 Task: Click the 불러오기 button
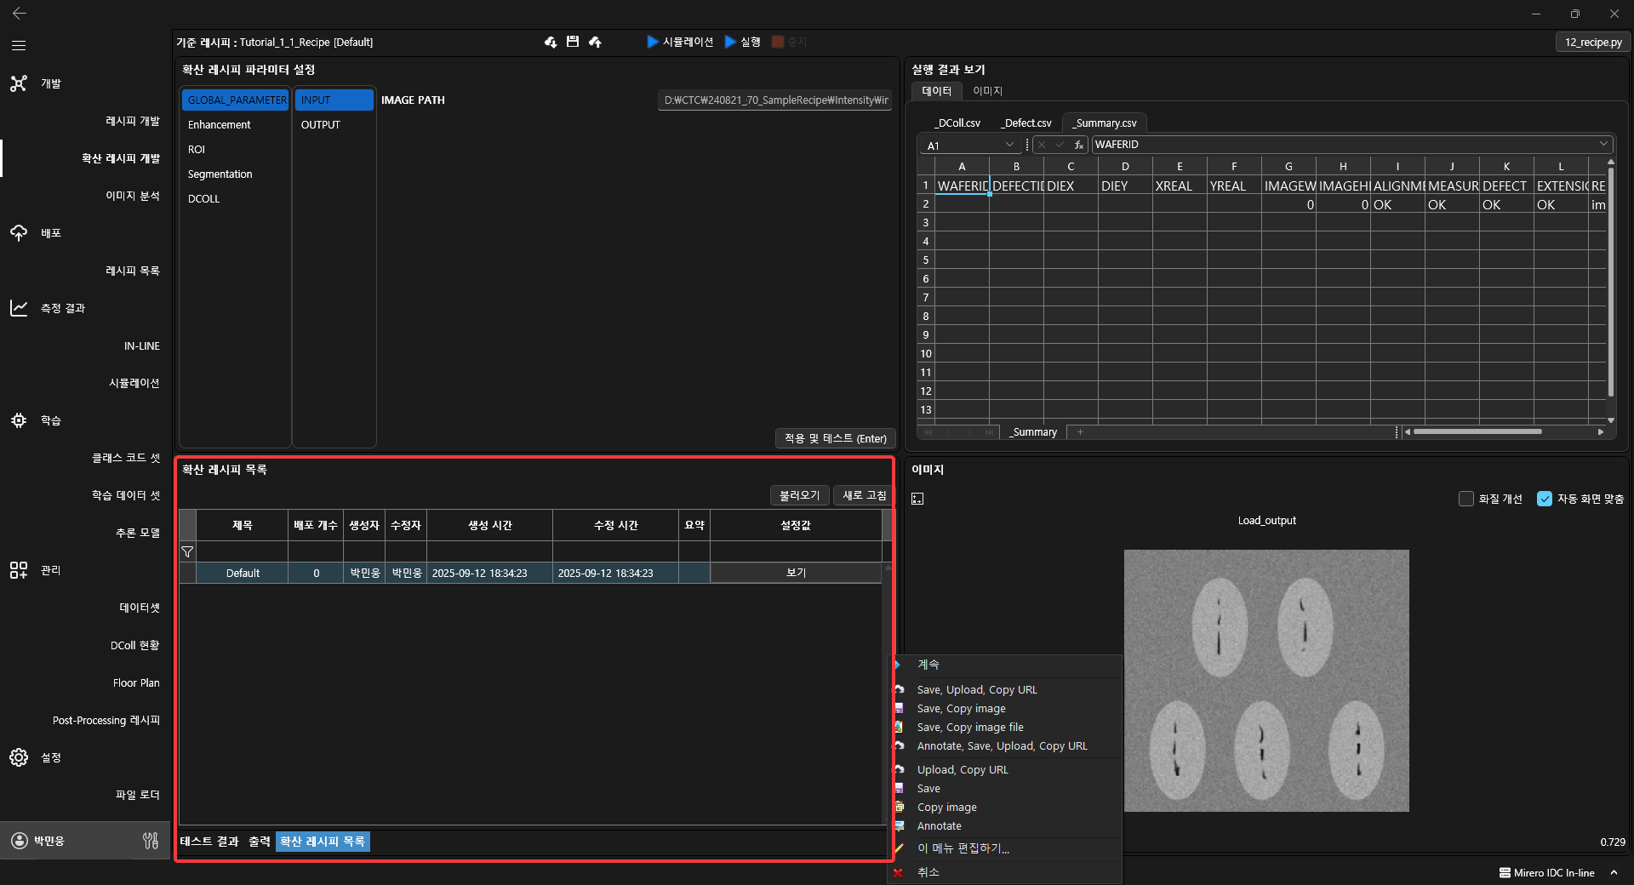(x=798, y=495)
